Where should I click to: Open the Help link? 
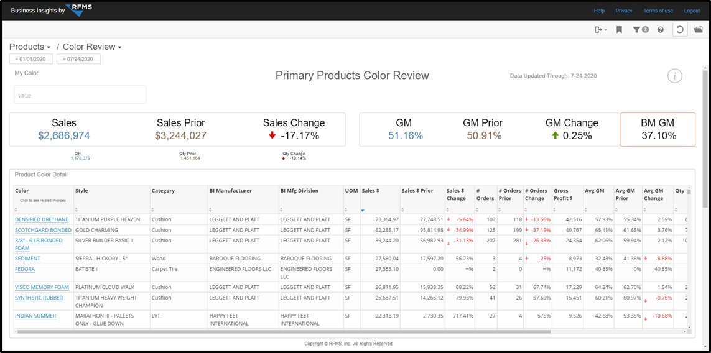point(599,11)
